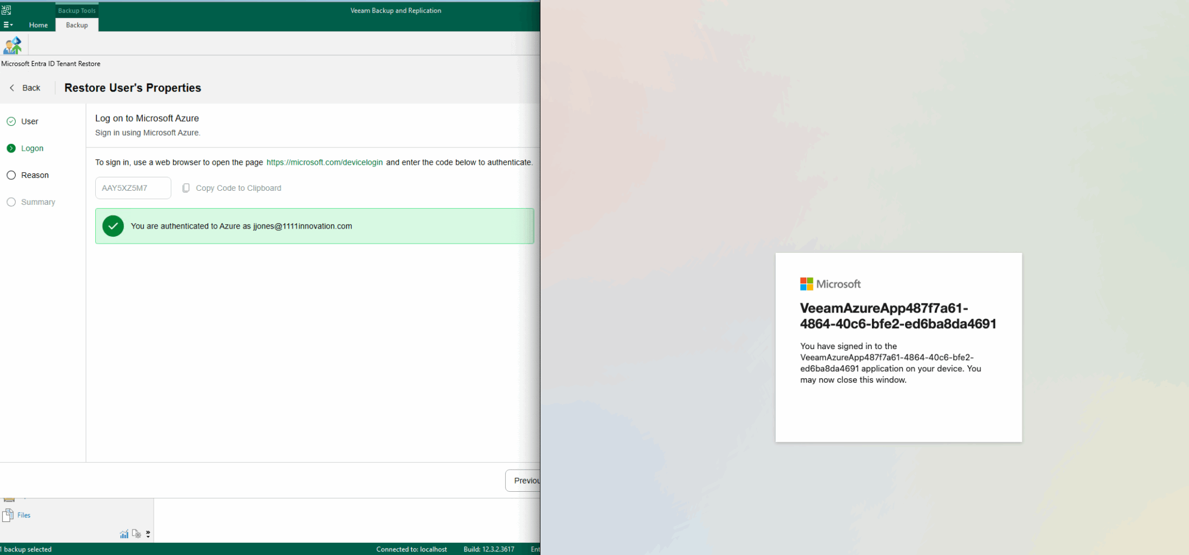Expand the navigation pane overflow chevron
This screenshot has height=555, width=1189.
point(148,534)
